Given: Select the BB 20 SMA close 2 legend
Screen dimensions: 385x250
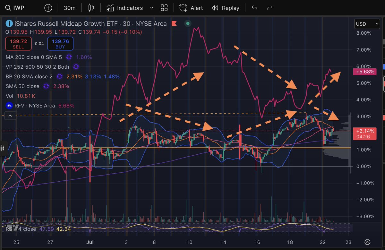Looking at the screenshot, I should [29, 76].
